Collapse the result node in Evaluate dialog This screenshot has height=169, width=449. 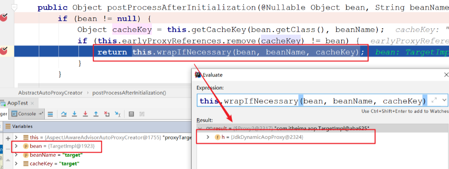click(200, 128)
